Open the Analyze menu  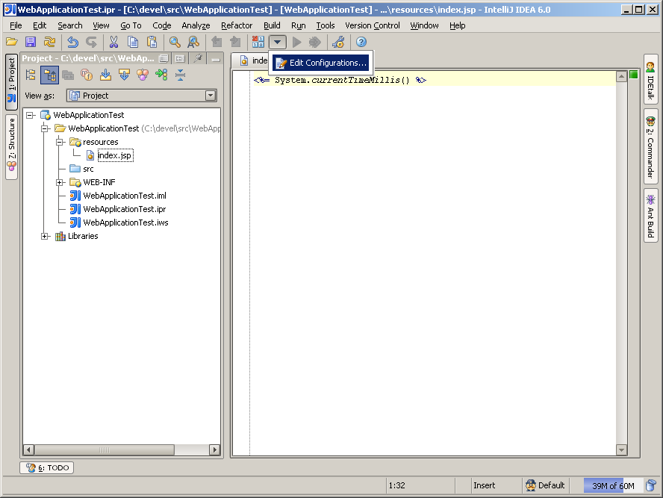(x=196, y=25)
